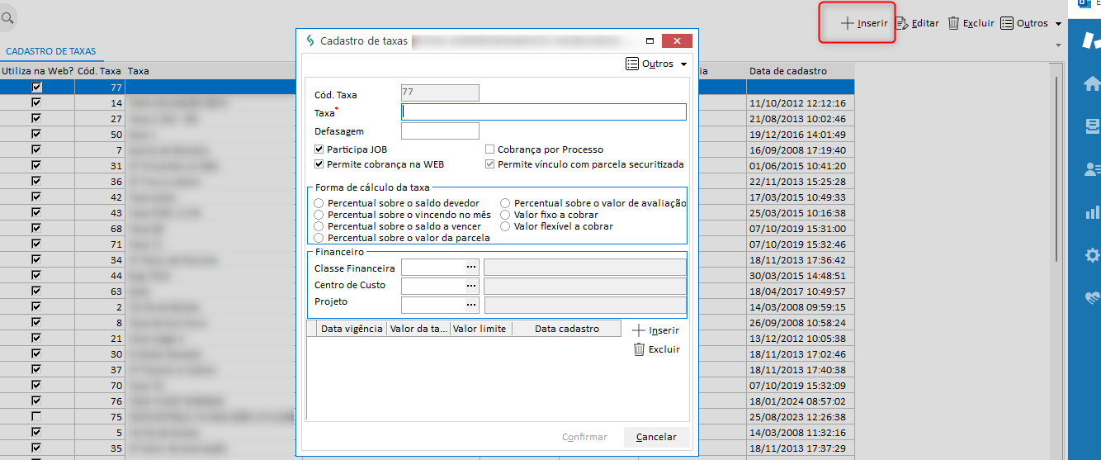Click the magnifying glass search icon
This screenshot has height=460, width=1101.
coord(7,17)
